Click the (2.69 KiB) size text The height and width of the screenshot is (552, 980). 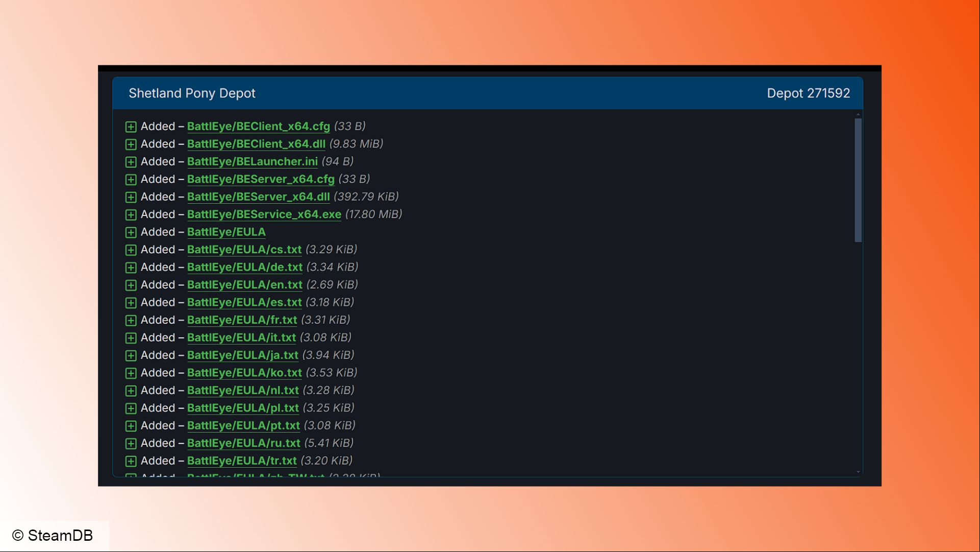coord(332,285)
